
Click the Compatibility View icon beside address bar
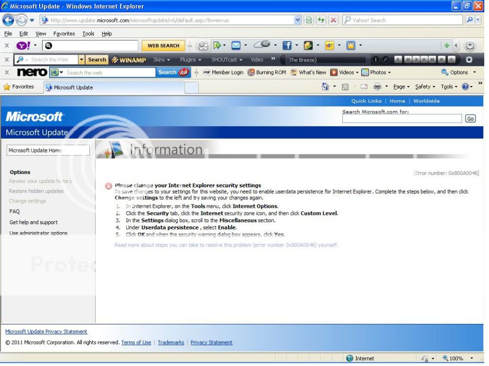tap(309, 20)
